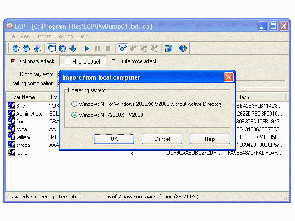Screen dimensions: 295x221
Task: Select the threea user name
Action: point(23,145)
